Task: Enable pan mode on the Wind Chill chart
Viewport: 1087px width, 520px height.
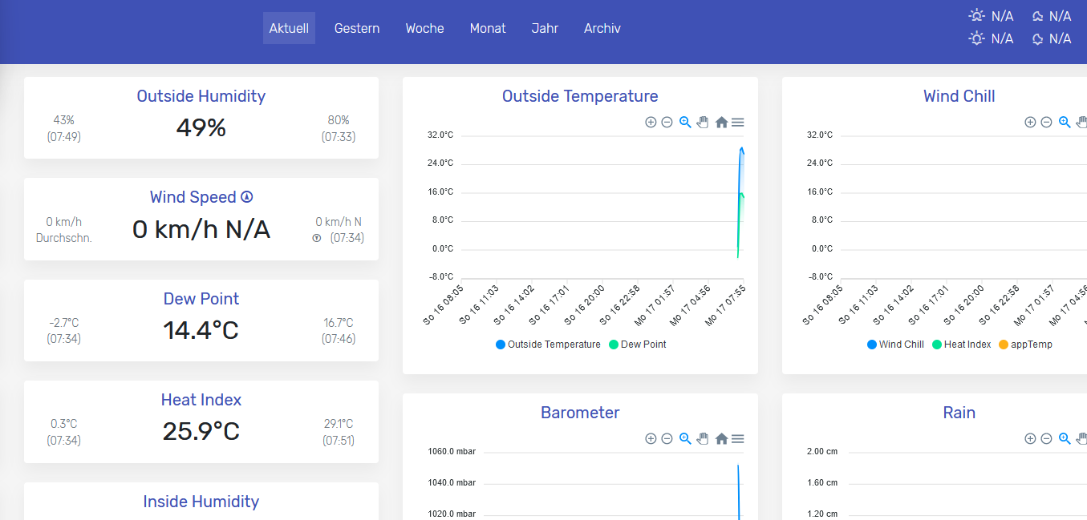Action: coord(1081,122)
